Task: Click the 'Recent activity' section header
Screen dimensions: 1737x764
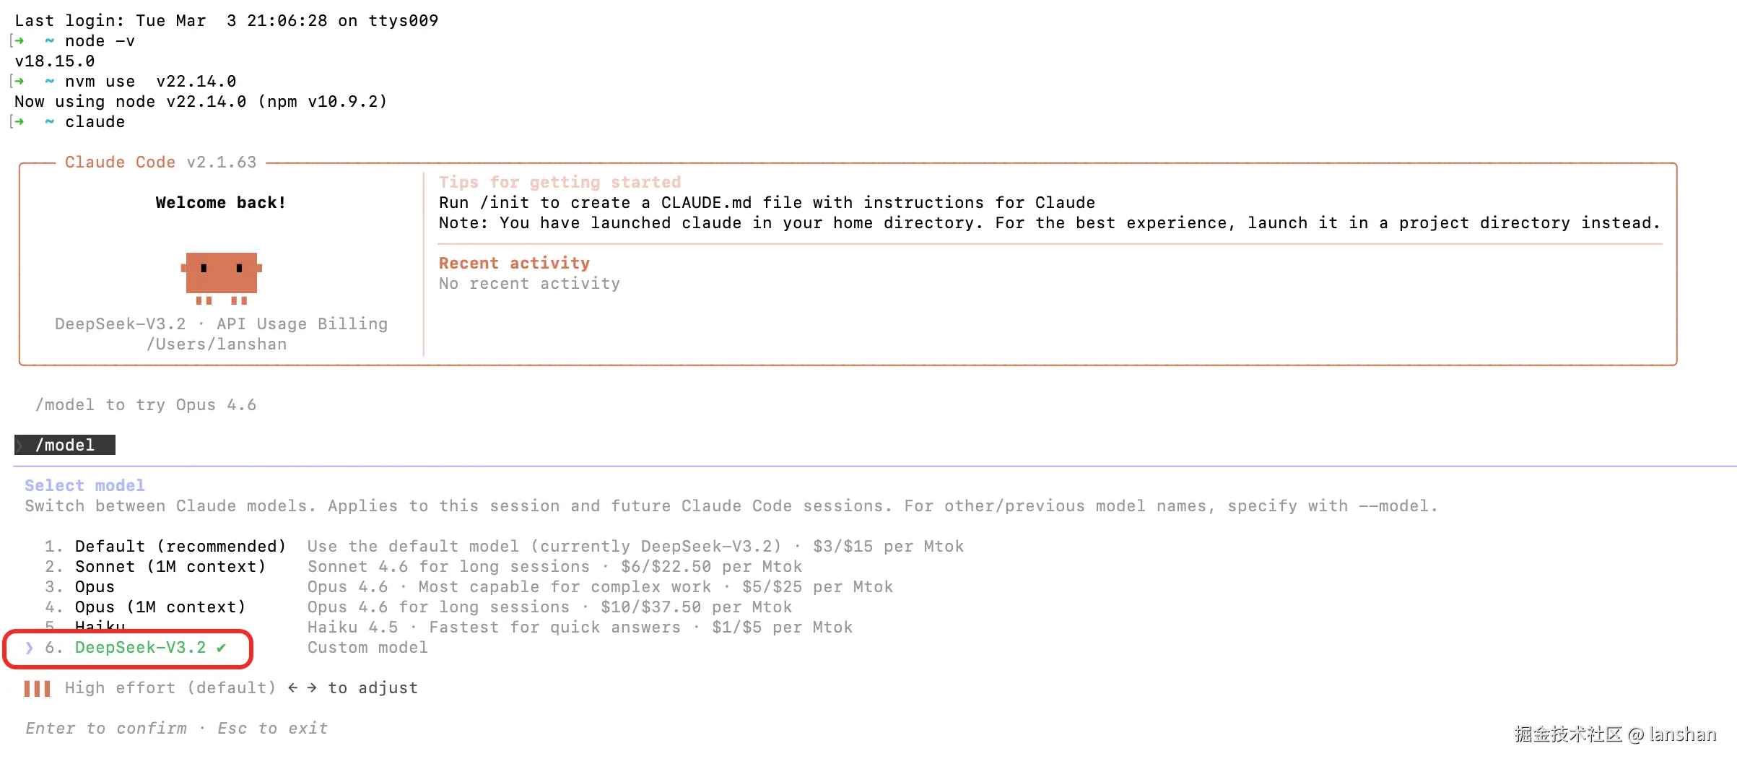Action: (x=514, y=264)
